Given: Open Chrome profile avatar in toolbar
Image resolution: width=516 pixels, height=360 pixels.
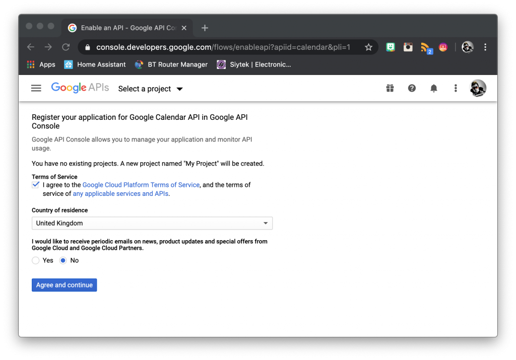Looking at the screenshot, I should (468, 47).
